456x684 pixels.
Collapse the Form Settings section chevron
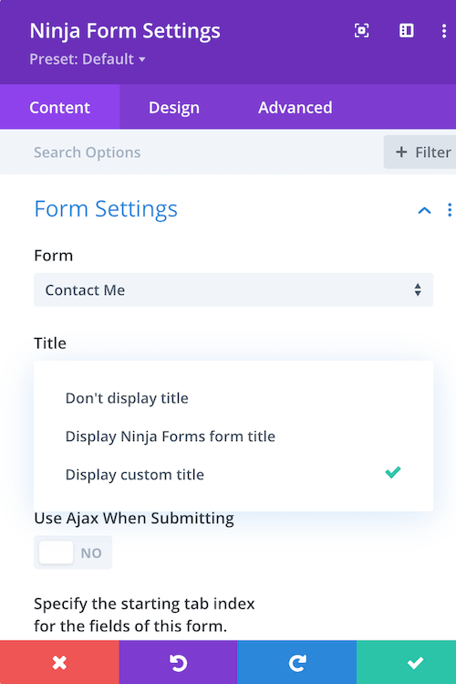coord(424,210)
